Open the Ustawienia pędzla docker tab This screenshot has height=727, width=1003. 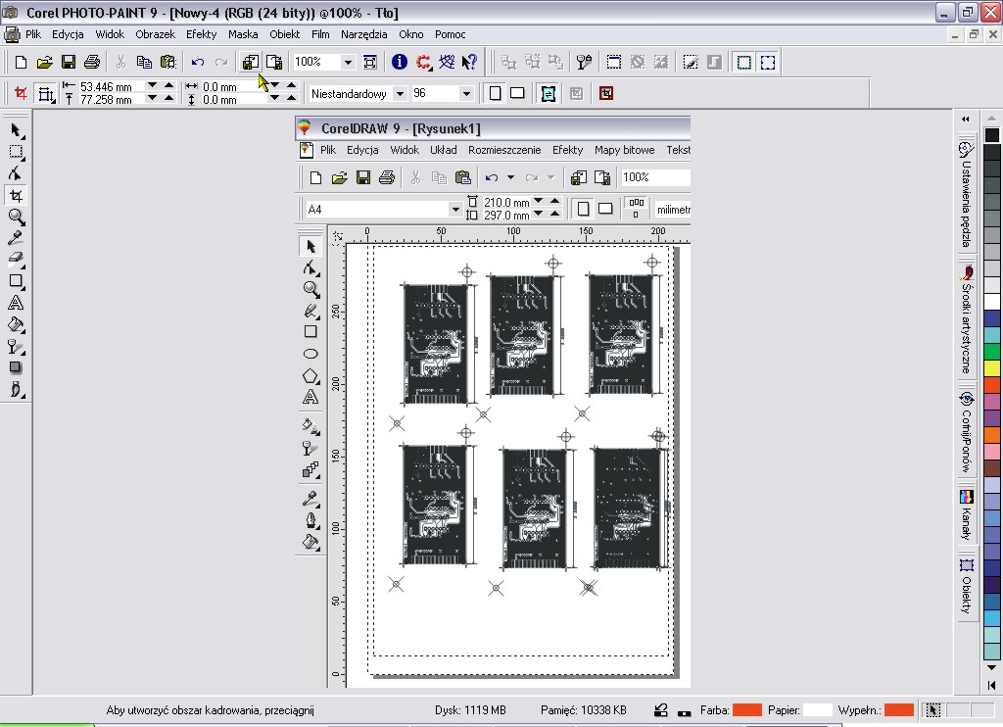tap(966, 195)
